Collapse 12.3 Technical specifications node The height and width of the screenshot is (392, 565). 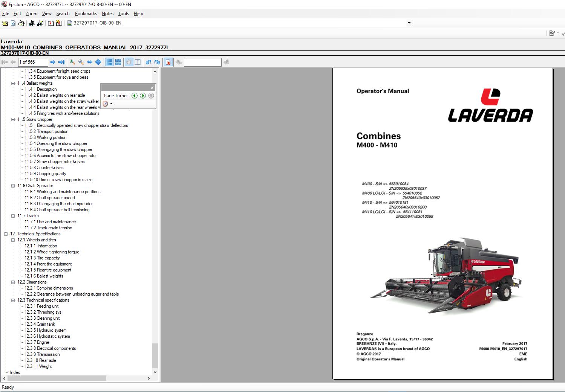point(13,300)
